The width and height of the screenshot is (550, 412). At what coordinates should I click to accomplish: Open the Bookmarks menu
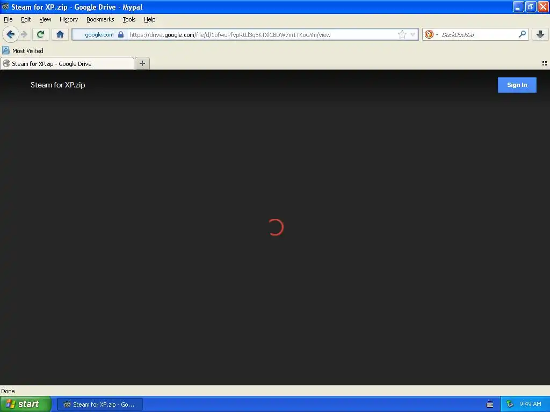pos(100,20)
